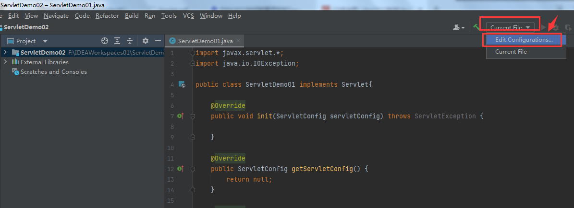Click the Select Opened File crosshair icon
Viewport: 574px width, 208px height.
click(105, 41)
